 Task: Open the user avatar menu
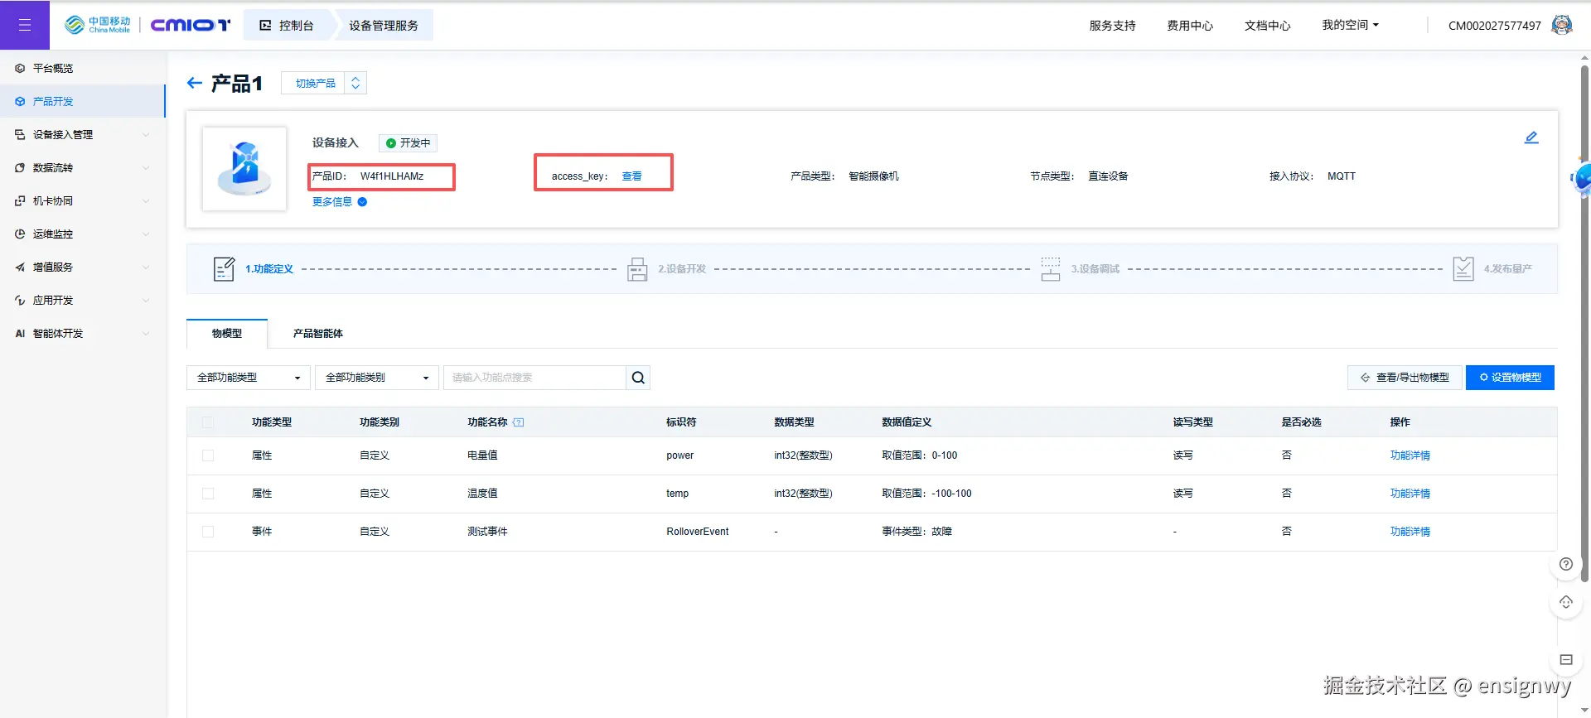1562,25
